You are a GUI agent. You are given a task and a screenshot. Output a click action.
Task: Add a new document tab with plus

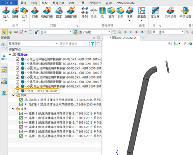coord(143,38)
